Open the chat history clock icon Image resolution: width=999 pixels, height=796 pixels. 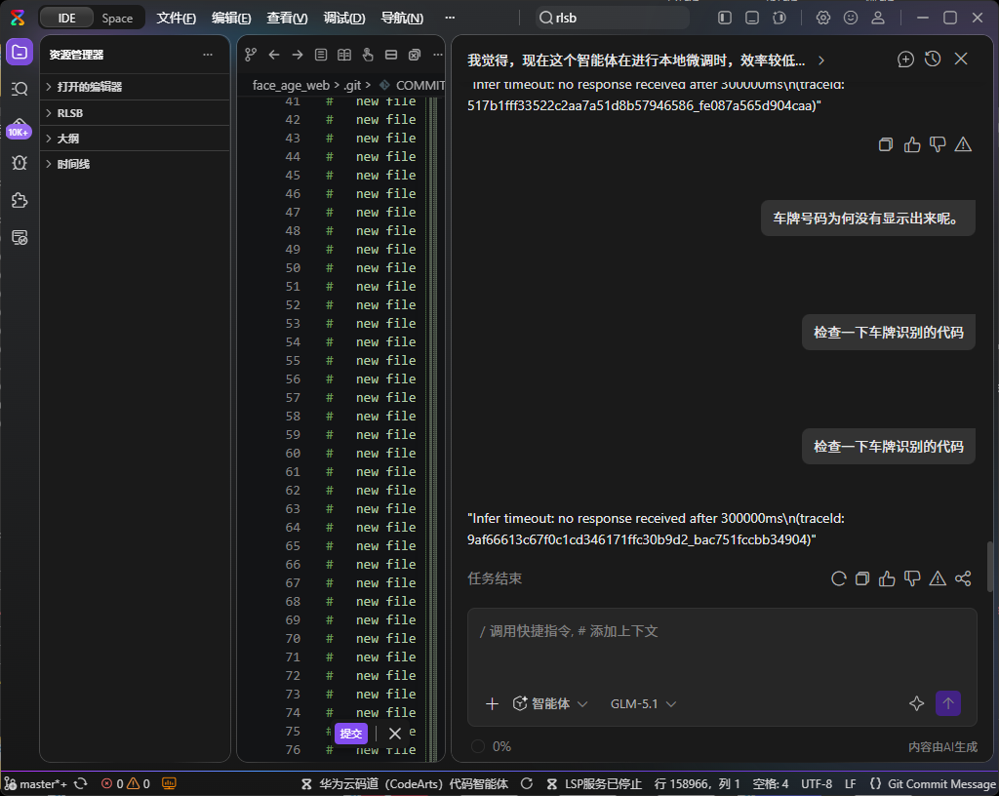pyautogui.click(x=933, y=60)
